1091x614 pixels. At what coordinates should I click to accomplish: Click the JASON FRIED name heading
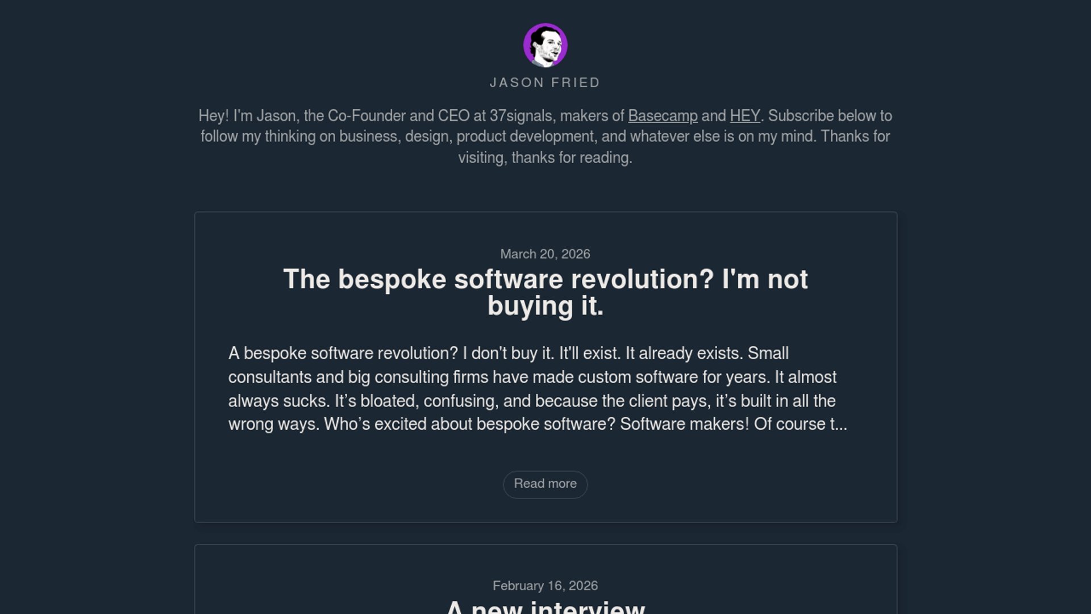tap(545, 83)
